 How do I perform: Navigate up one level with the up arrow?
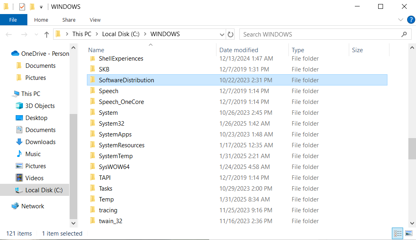click(46, 34)
